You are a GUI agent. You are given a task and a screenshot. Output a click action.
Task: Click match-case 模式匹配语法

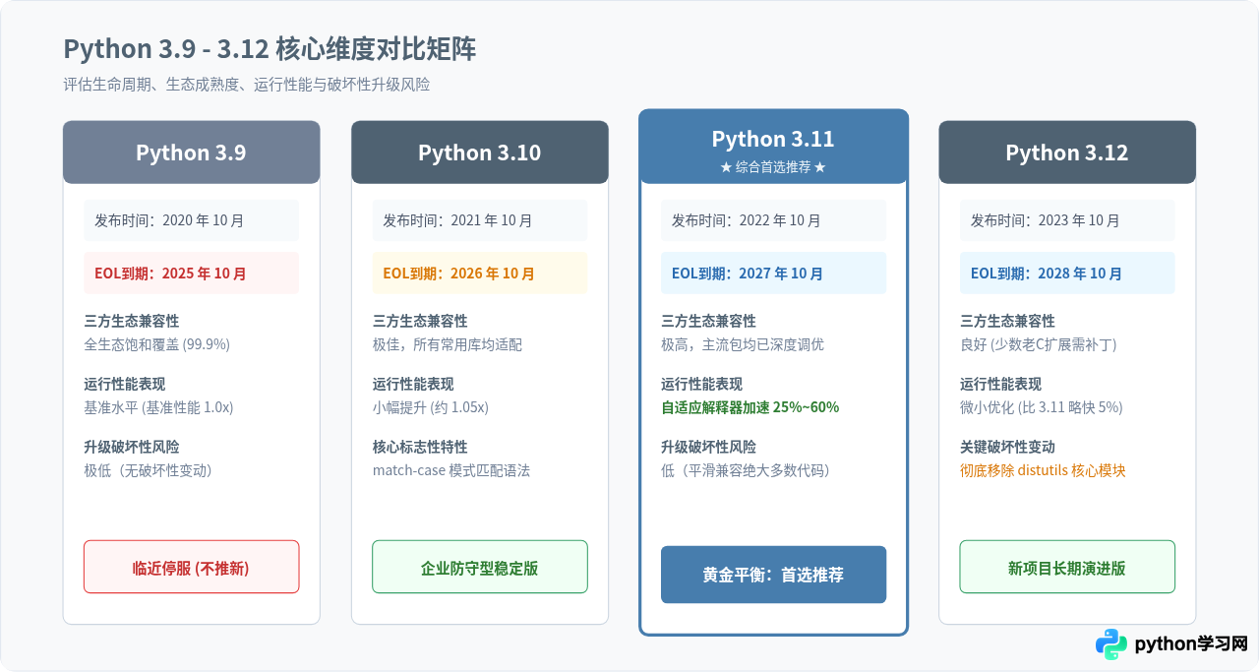[451, 470]
